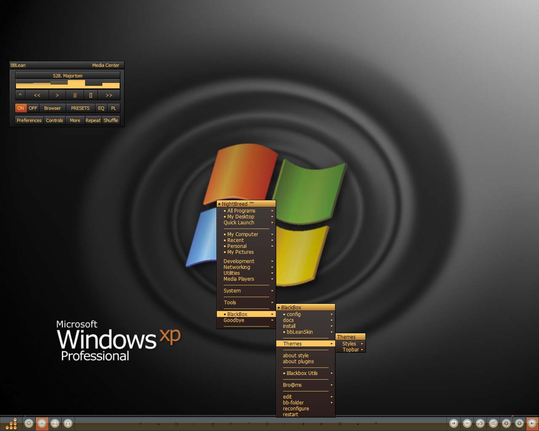Click the monitor screen icon on the bottom bar
This screenshot has height=431, width=539.
coord(55,423)
